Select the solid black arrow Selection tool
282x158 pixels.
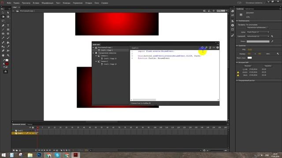3,13
